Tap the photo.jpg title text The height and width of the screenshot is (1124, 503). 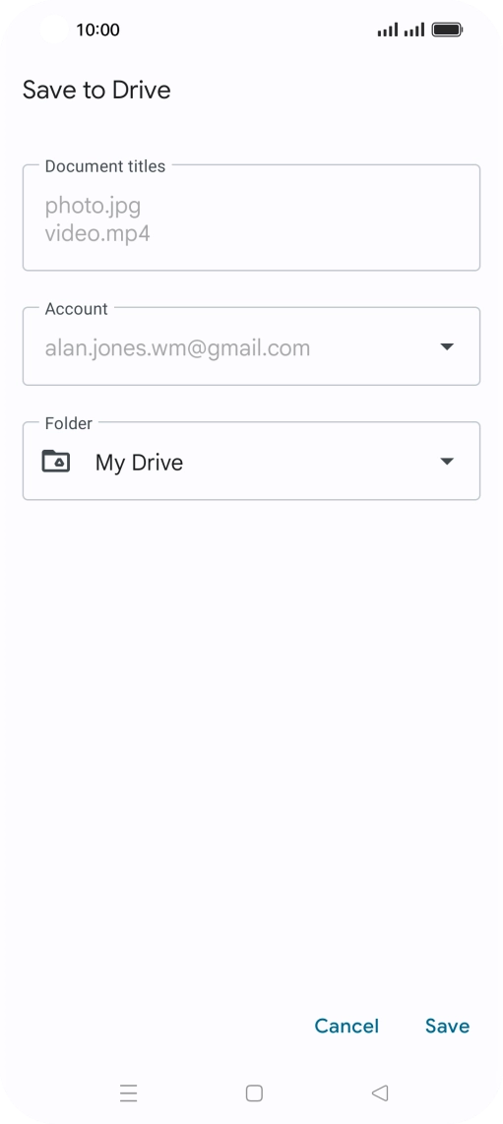pyautogui.click(x=94, y=207)
